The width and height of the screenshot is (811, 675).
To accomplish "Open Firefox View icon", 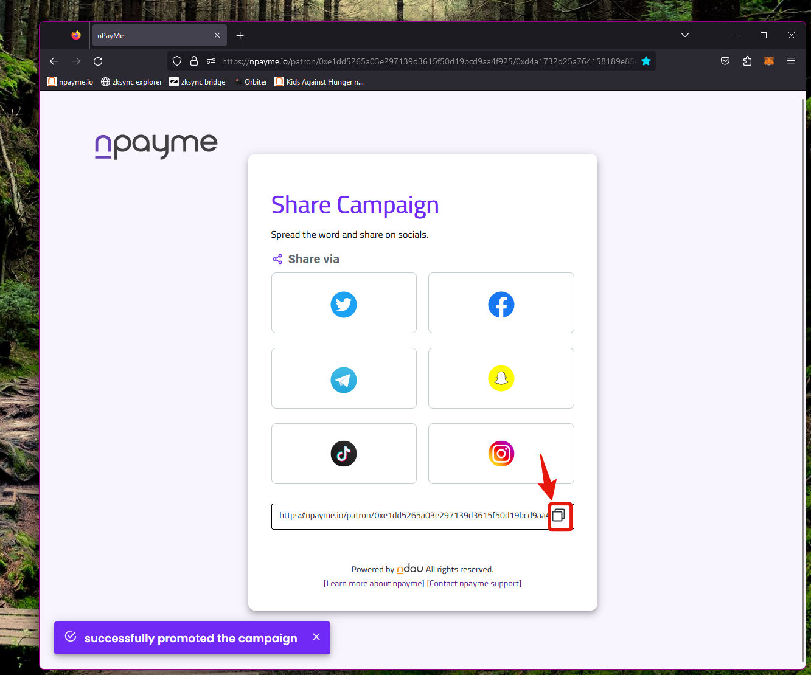I will (76, 36).
